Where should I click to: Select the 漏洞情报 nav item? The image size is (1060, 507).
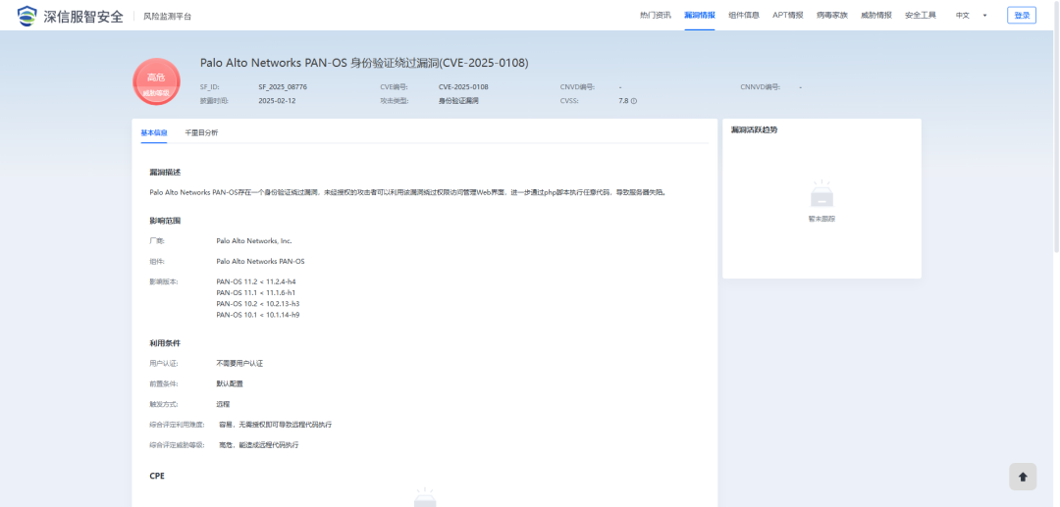[699, 16]
